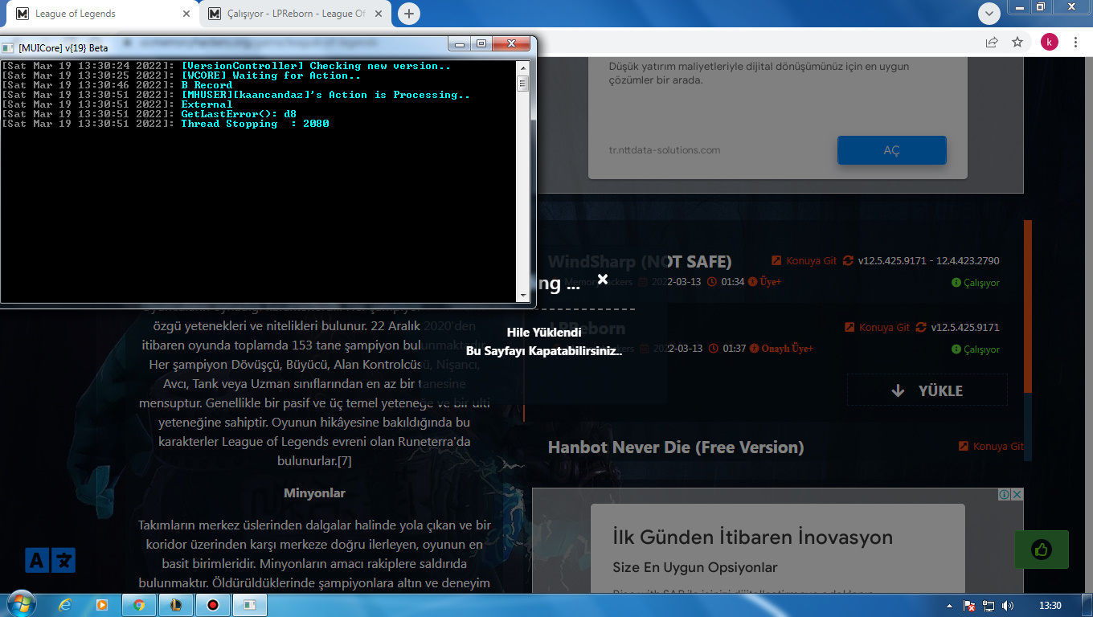The image size is (1093, 617).
Task: Maximize the MUICore console window
Action: pyautogui.click(x=481, y=44)
